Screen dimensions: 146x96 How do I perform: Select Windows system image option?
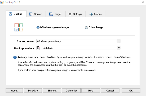click(53, 27)
